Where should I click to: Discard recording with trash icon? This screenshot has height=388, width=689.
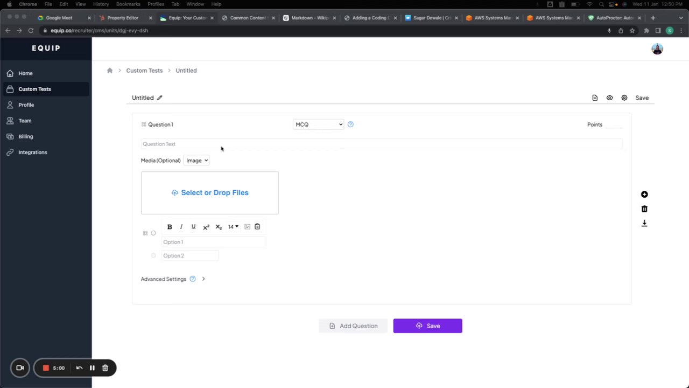[x=105, y=368]
